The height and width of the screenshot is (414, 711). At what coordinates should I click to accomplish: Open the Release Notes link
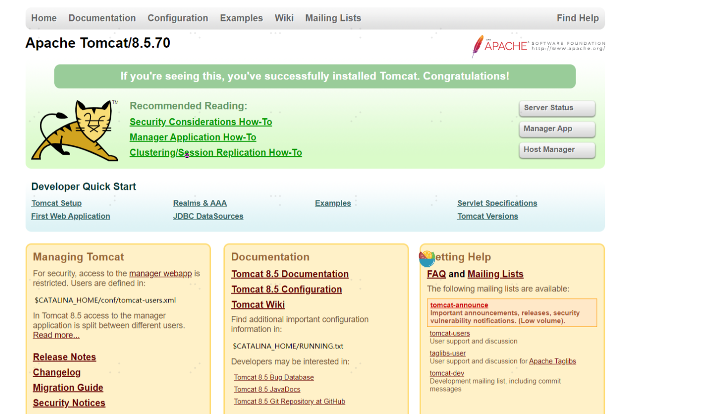[x=65, y=357]
